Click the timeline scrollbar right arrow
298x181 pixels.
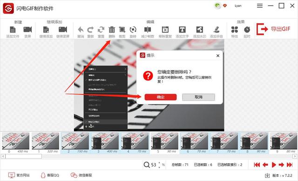(x=295, y=156)
